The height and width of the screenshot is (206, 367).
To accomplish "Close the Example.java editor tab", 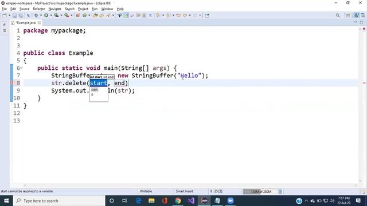I will 39,23.
